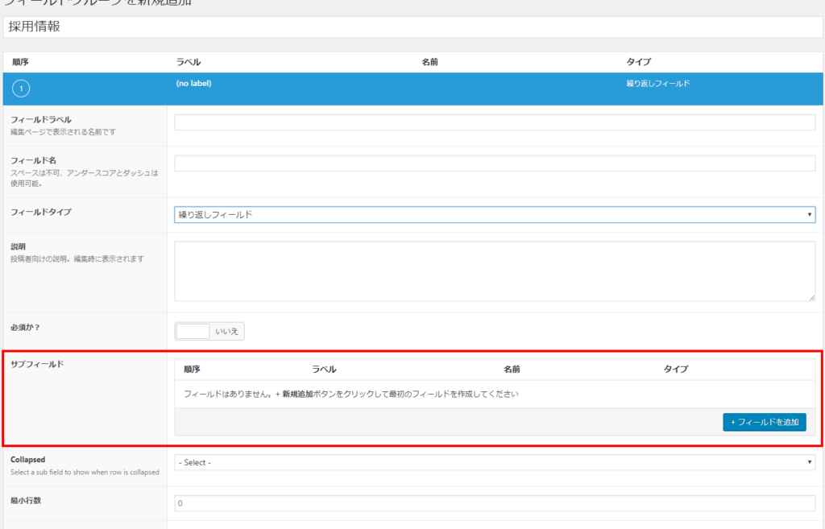
Task: Click the 繰り返しフィールド type text in blue row
Action: [657, 84]
